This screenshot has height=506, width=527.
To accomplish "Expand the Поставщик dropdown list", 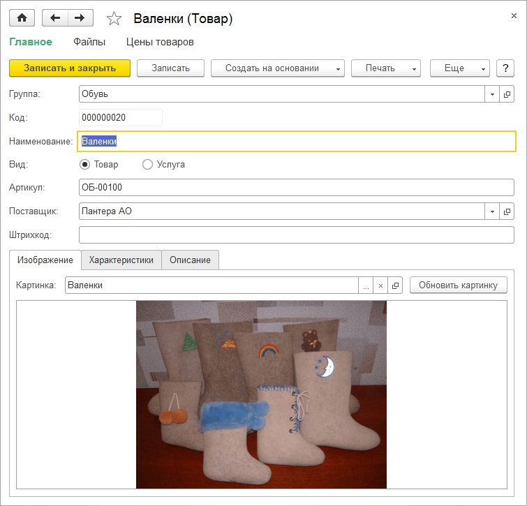I will (492, 211).
